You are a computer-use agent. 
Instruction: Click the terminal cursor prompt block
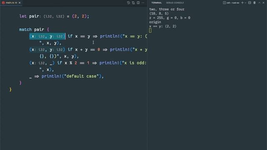pos(150,30)
